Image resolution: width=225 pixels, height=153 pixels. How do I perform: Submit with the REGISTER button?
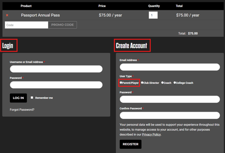[x=130, y=144]
